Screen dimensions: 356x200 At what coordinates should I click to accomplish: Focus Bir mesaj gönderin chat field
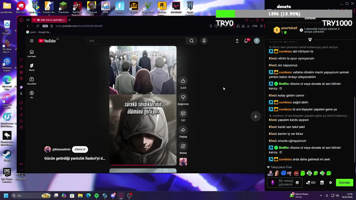click(285, 182)
